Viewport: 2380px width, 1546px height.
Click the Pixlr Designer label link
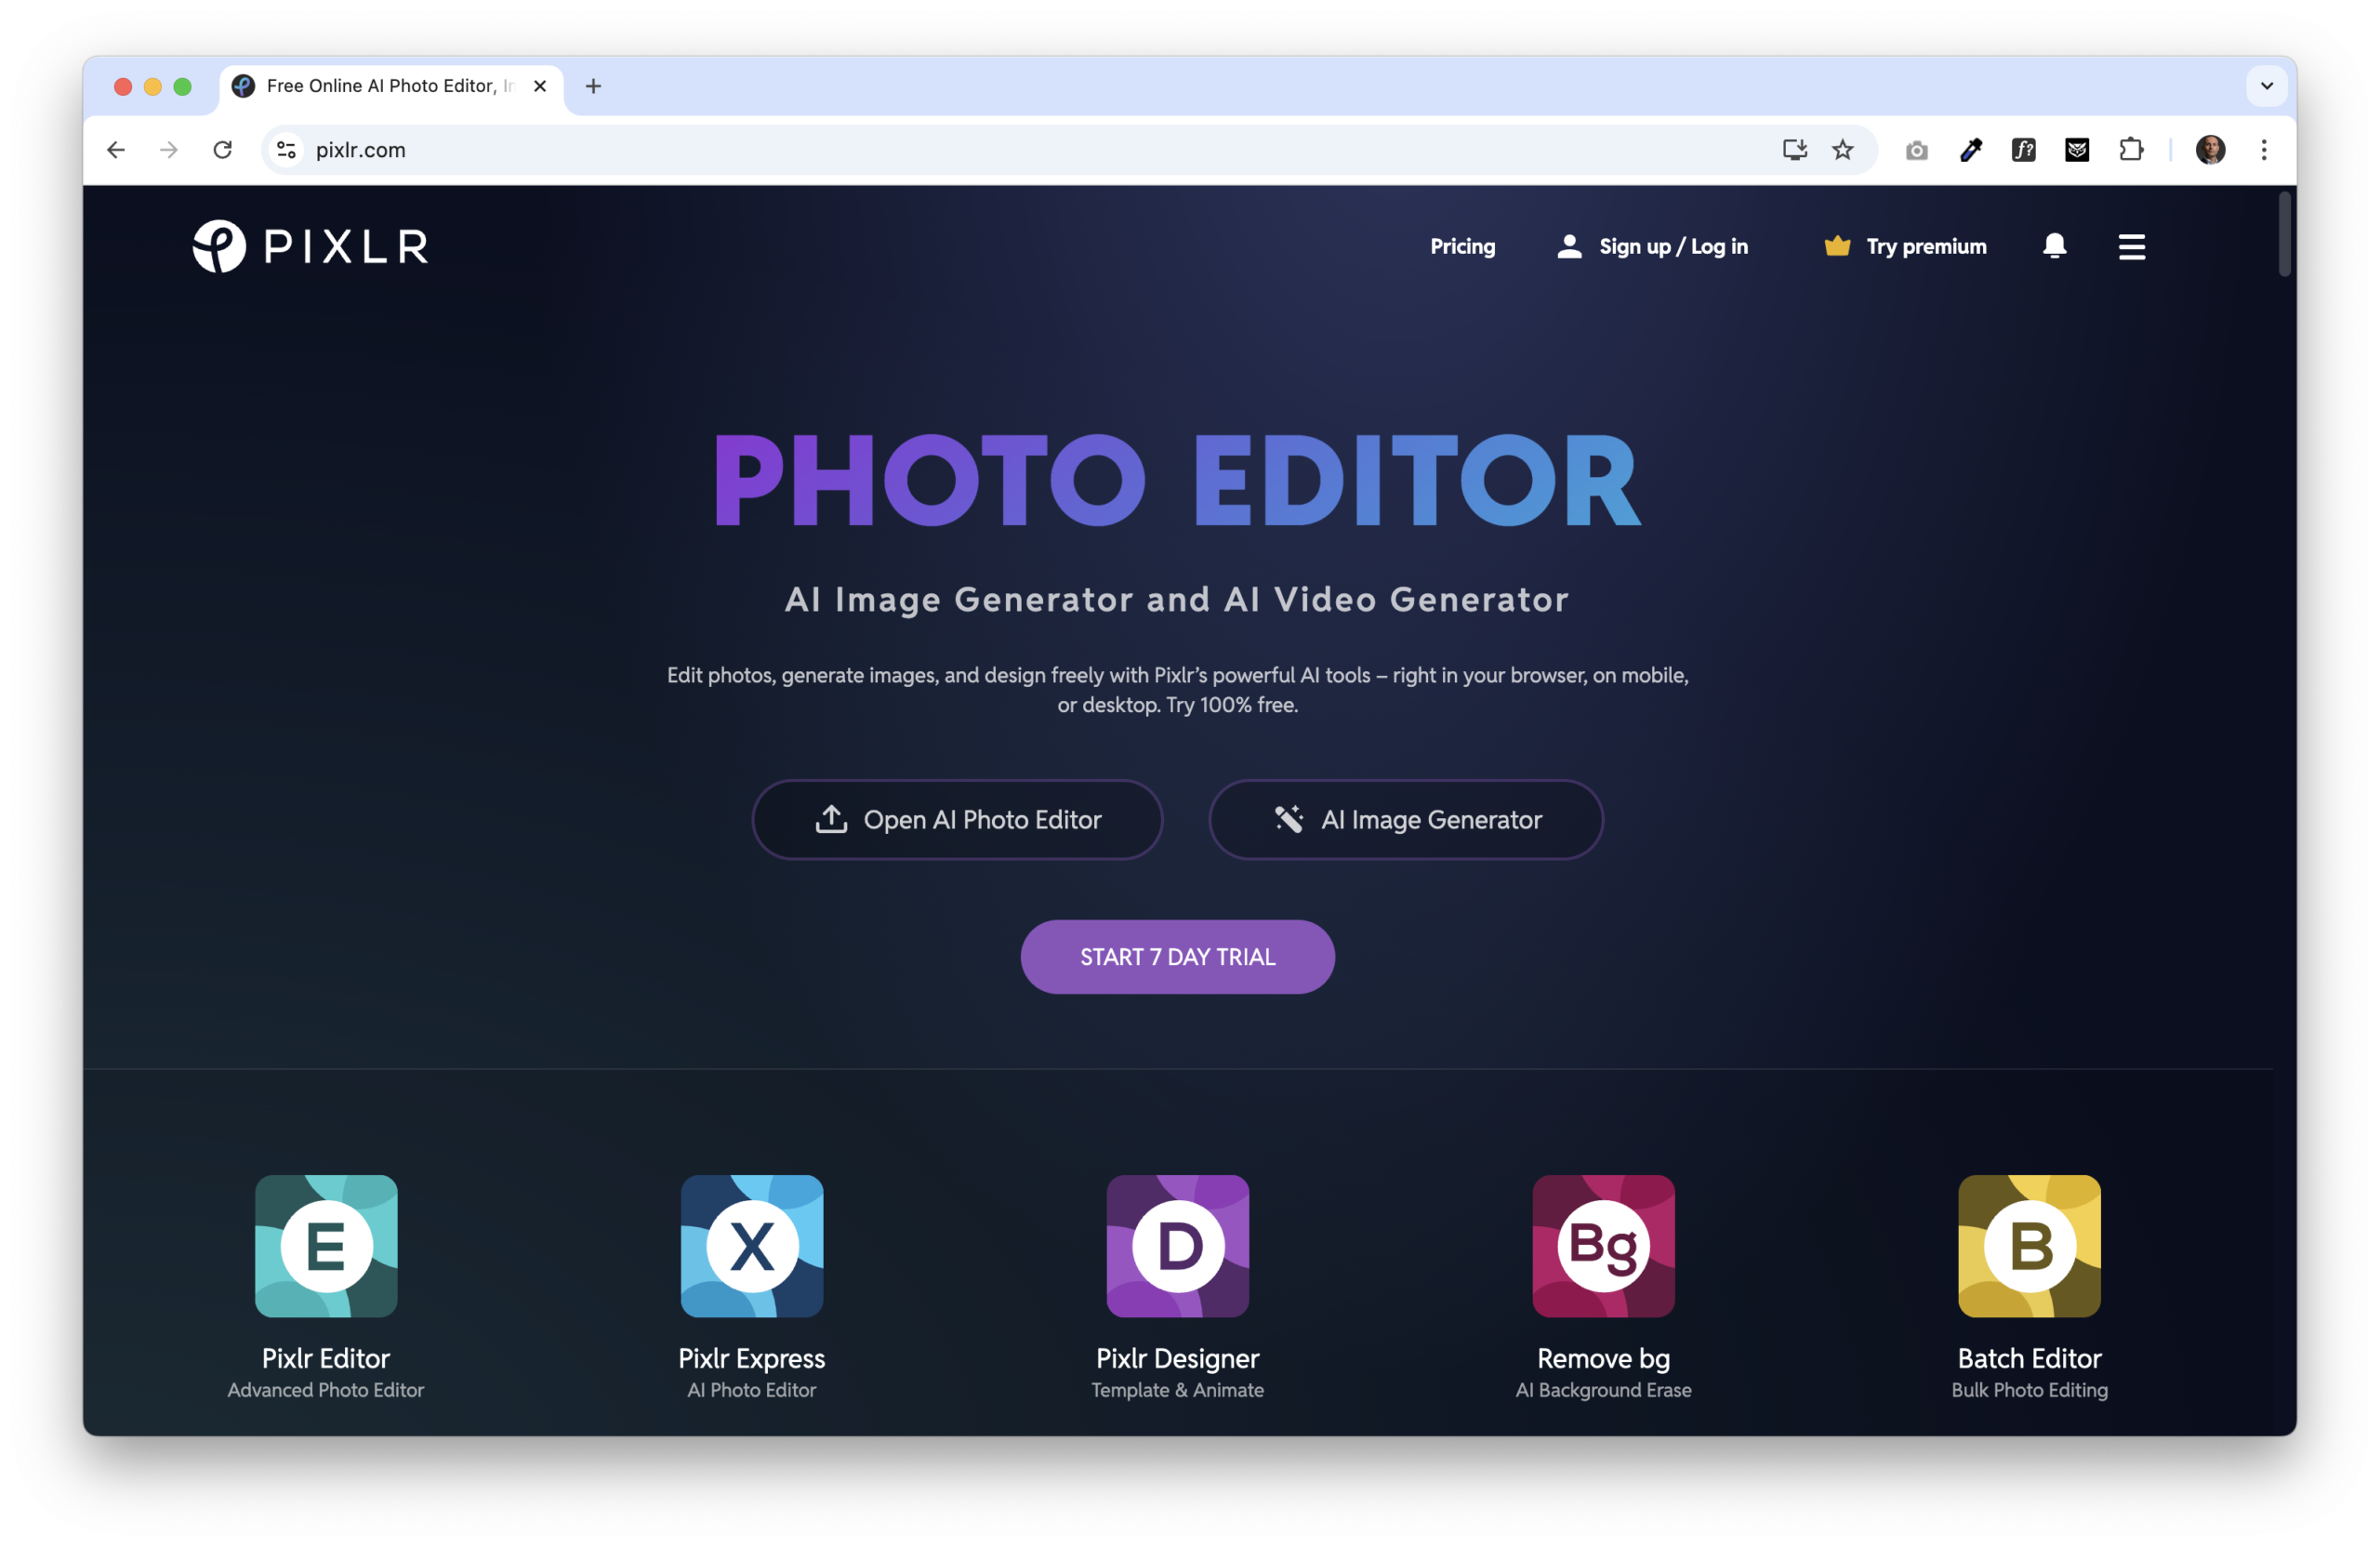point(1178,1358)
